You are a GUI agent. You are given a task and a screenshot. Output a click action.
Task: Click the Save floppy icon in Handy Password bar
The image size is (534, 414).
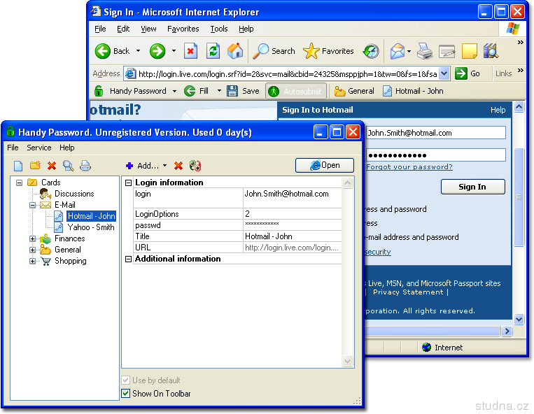click(x=232, y=91)
